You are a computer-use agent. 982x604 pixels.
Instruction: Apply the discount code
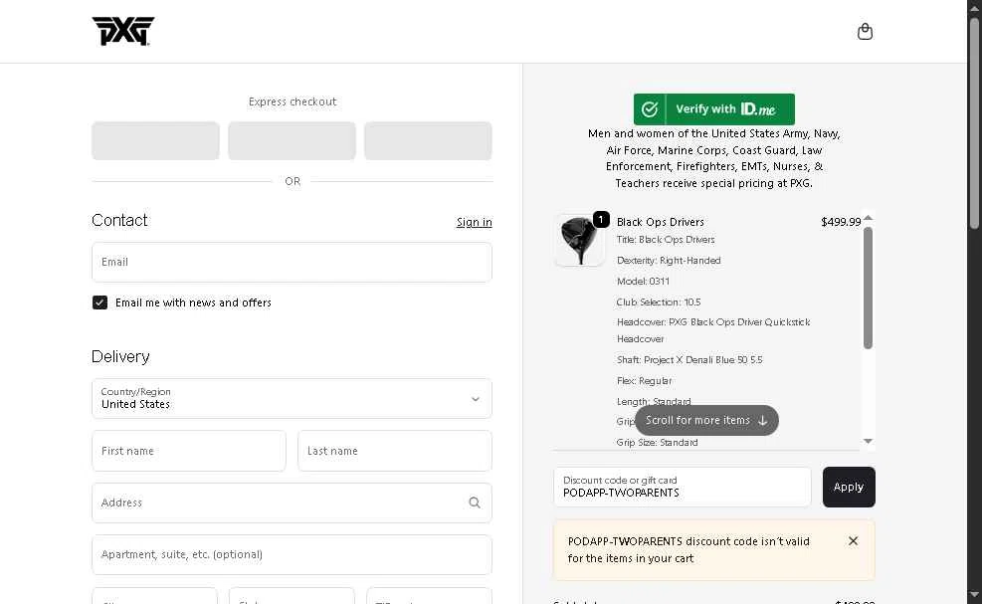pyautogui.click(x=848, y=487)
